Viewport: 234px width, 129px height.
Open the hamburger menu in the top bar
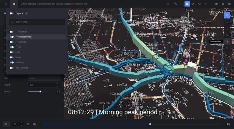tap(6, 4)
